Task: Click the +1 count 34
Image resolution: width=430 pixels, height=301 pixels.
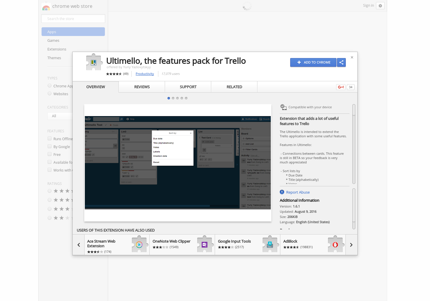Action: click(351, 87)
